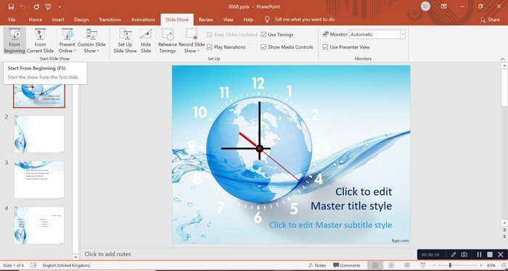Select the slide 2 thumbnail
This screenshot has height=271, width=508.
click(x=39, y=134)
